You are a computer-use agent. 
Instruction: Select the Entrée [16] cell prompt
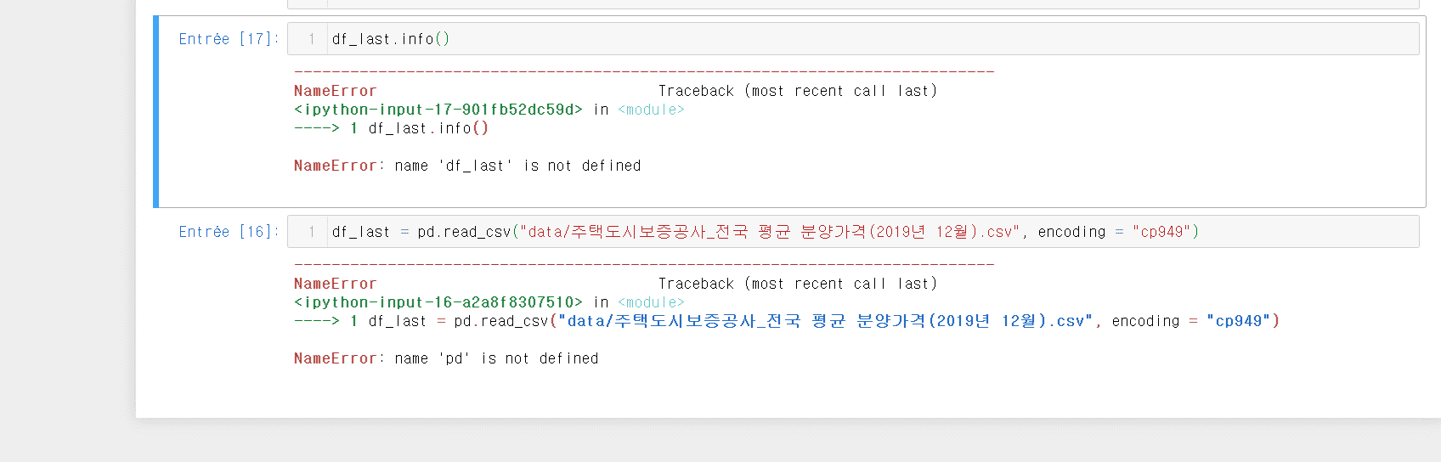pos(229,232)
